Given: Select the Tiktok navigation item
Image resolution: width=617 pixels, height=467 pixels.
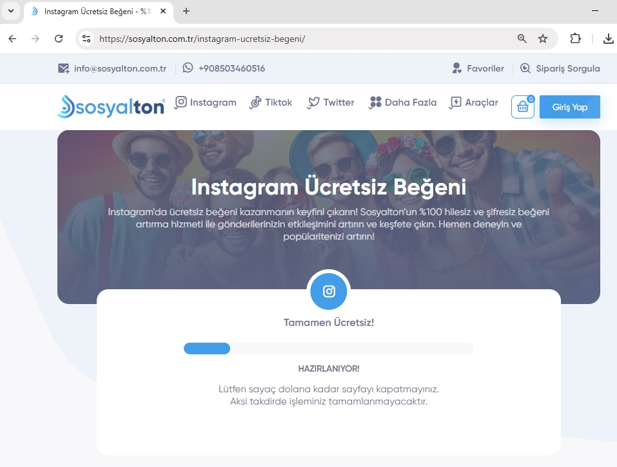Looking at the screenshot, I should tap(271, 102).
